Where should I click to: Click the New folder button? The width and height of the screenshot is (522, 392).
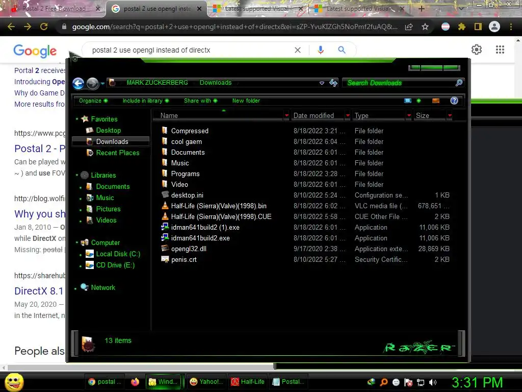(246, 101)
